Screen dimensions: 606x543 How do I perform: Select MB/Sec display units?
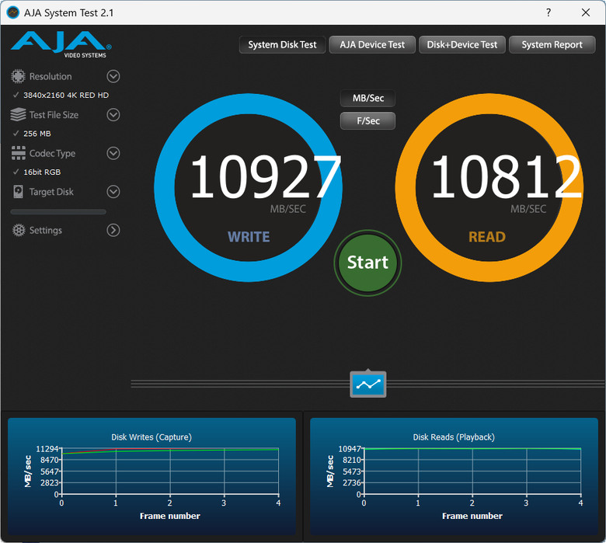(368, 98)
